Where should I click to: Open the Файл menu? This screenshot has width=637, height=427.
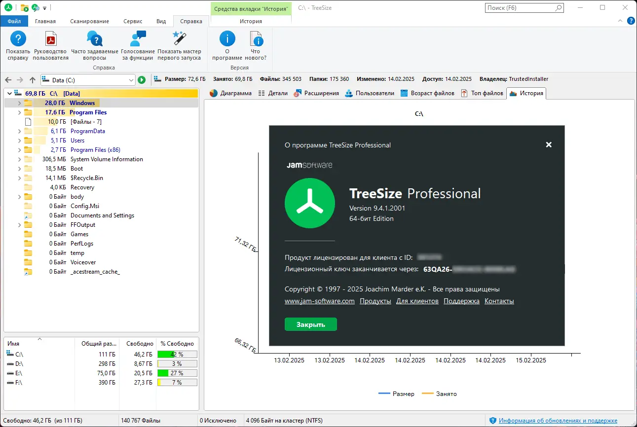coord(14,21)
